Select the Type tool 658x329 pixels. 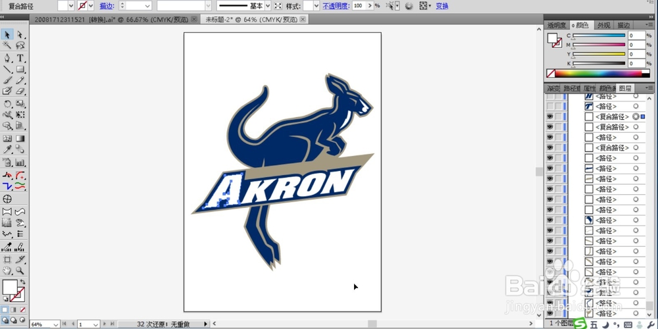click(x=20, y=58)
